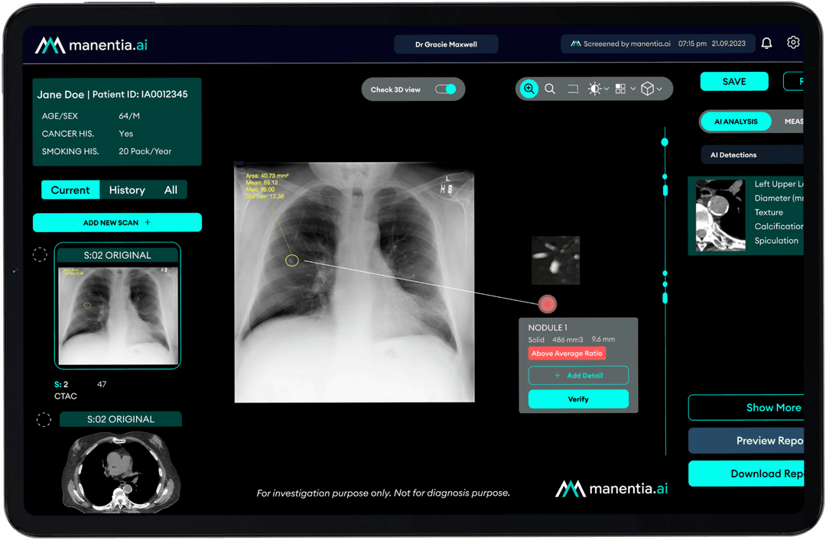The height and width of the screenshot is (540, 826).
Task: Click the grid layout view icon
Action: (620, 89)
